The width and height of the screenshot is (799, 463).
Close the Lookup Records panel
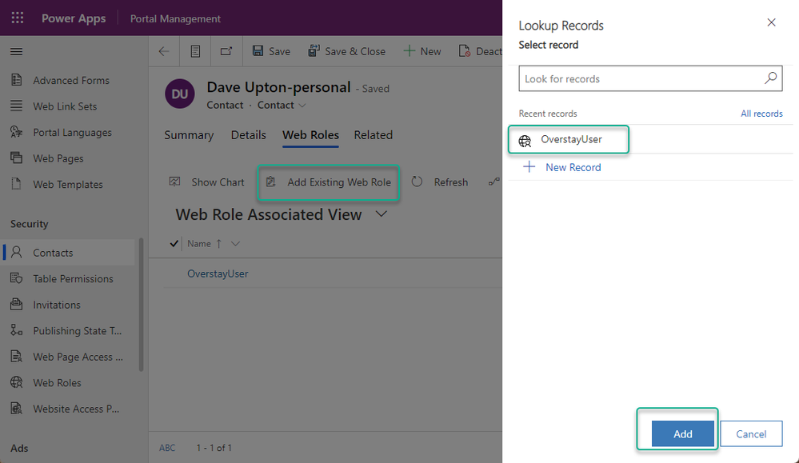coord(772,22)
